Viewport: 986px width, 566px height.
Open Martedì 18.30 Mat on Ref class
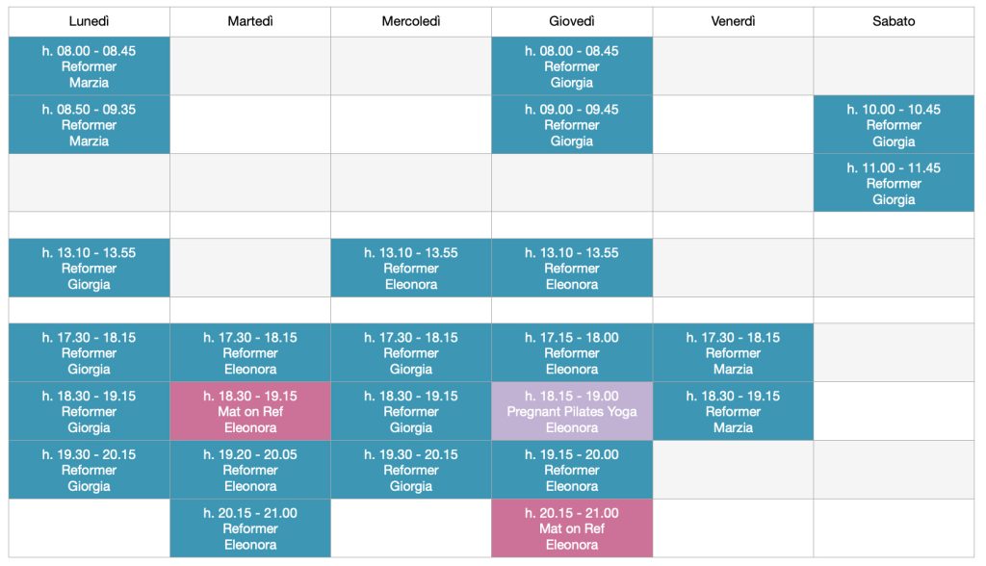point(250,411)
